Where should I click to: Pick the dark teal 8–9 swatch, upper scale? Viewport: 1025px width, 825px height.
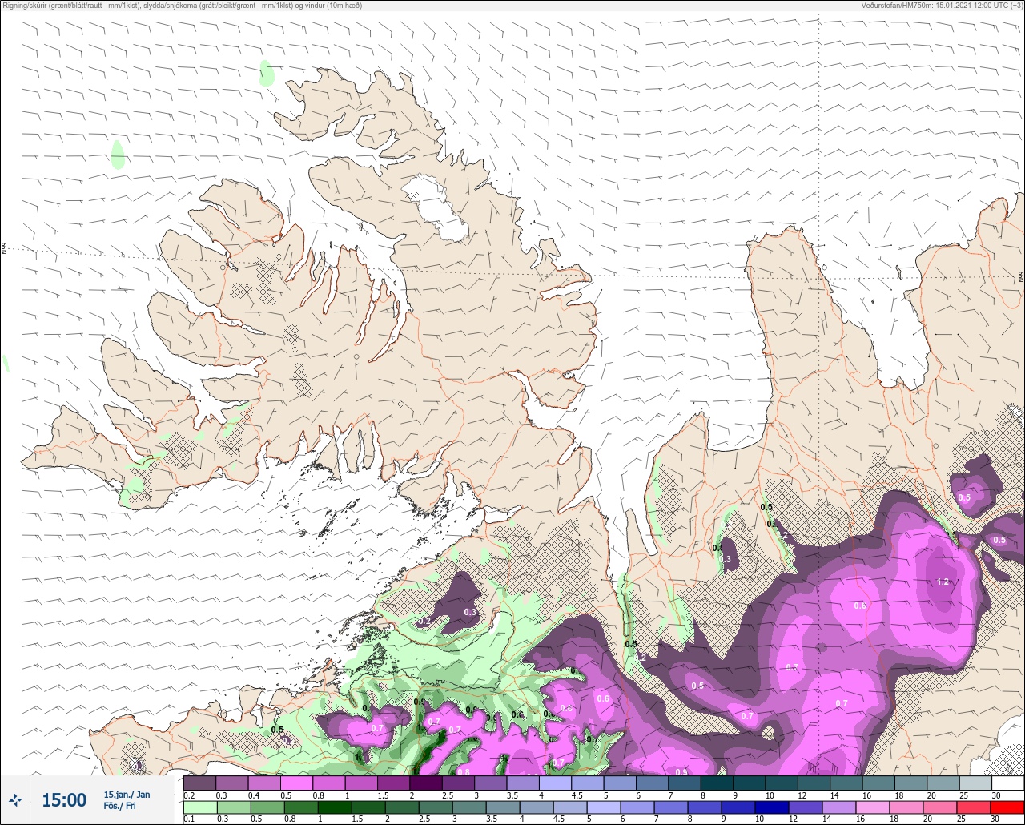point(716,783)
